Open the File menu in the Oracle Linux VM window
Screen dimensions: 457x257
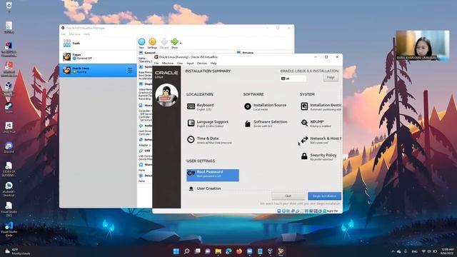click(x=156, y=64)
